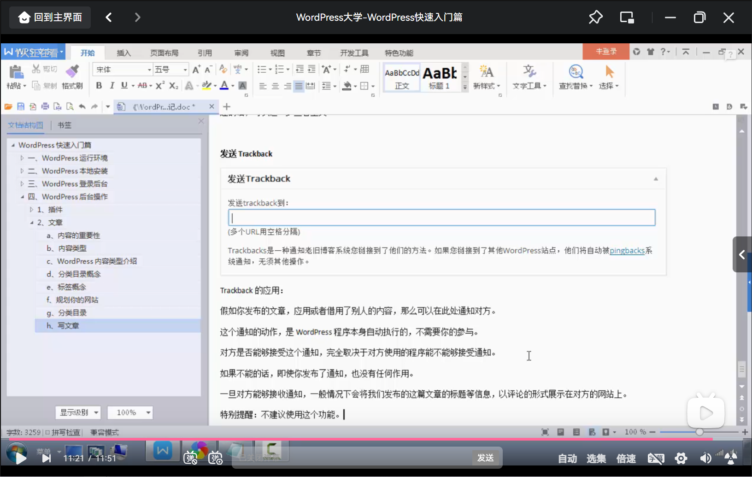752x477 pixels.
Task: Collapse the 发送Trackback panel arrow
Action: click(656, 179)
